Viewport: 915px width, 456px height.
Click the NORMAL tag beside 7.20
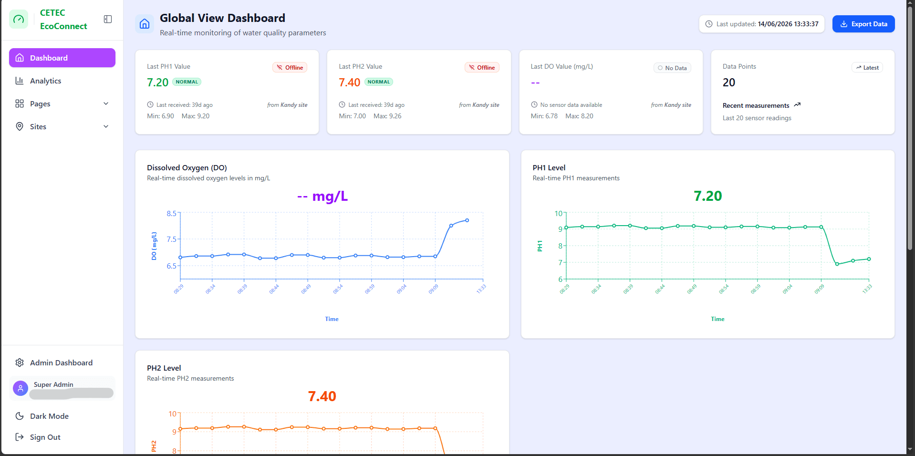(187, 82)
